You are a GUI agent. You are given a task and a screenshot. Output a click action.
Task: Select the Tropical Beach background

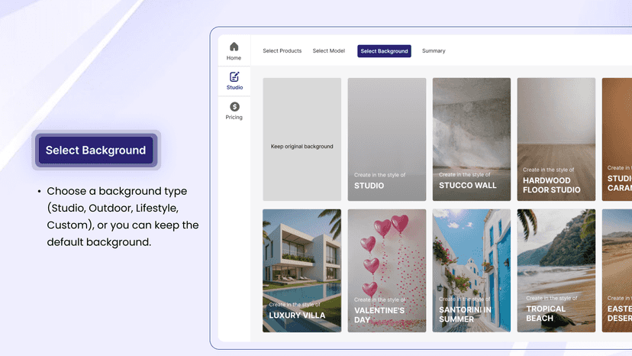(x=556, y=270)
